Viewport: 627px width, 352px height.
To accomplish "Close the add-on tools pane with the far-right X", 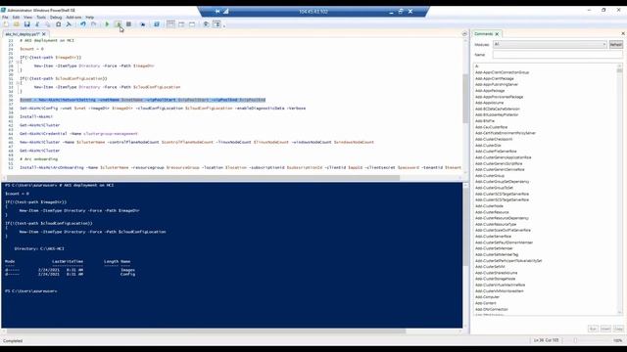I will pos(623,34).
